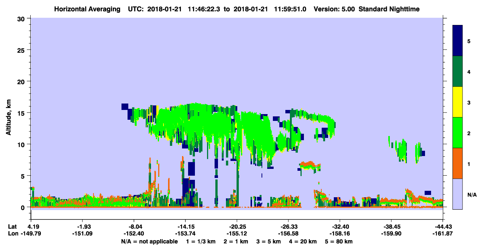This screenshot has height=252, width=492.
Task: Click the legend text 'N/A = not applicable'
Action: [149, 241]
